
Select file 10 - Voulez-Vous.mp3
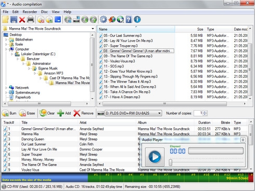119,61
